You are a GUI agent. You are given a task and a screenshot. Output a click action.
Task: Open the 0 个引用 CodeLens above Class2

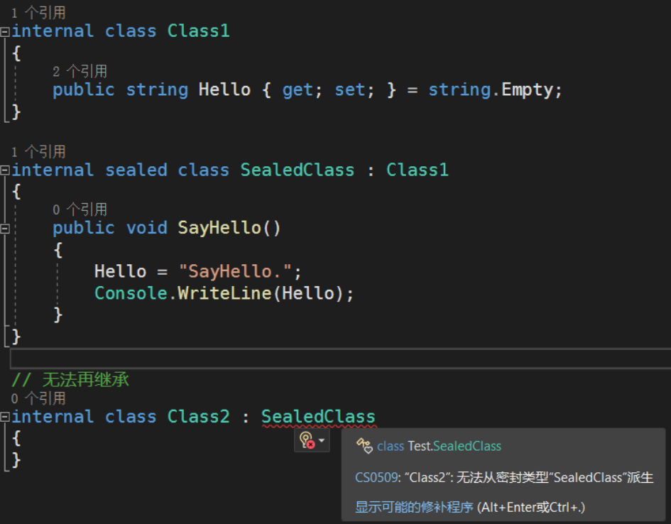point(38,398)
